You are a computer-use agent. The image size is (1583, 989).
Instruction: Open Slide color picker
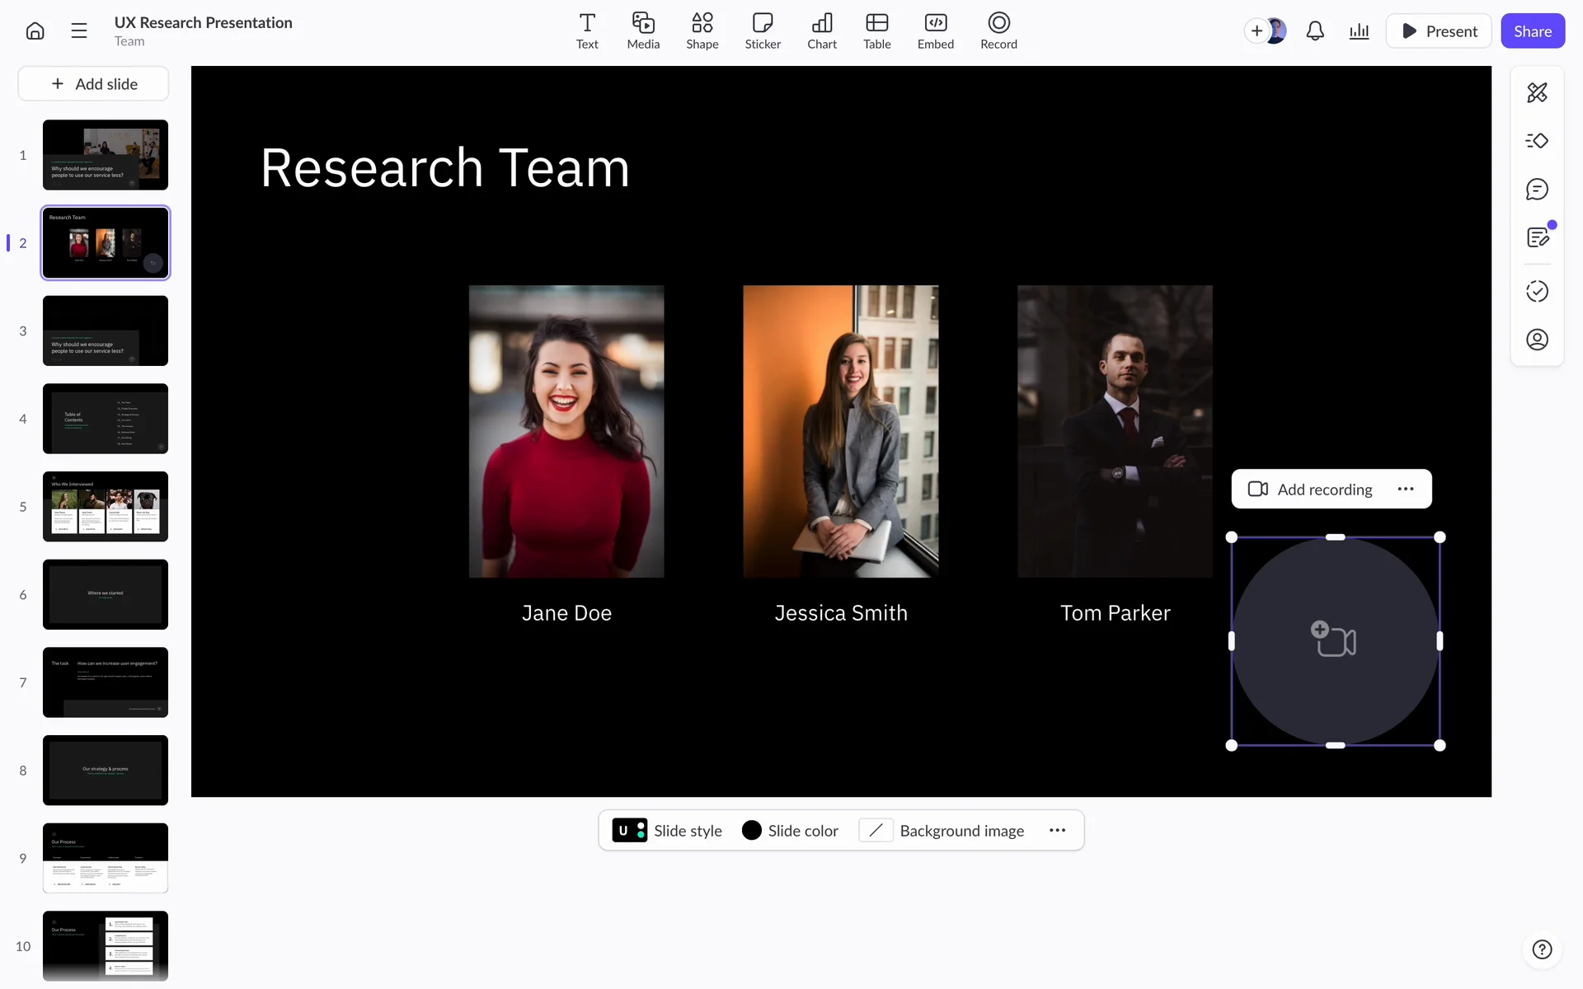(790, 831)
